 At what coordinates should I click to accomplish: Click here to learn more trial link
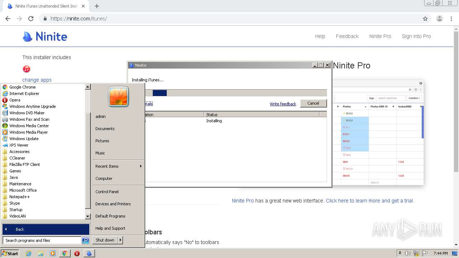point(370,201)
